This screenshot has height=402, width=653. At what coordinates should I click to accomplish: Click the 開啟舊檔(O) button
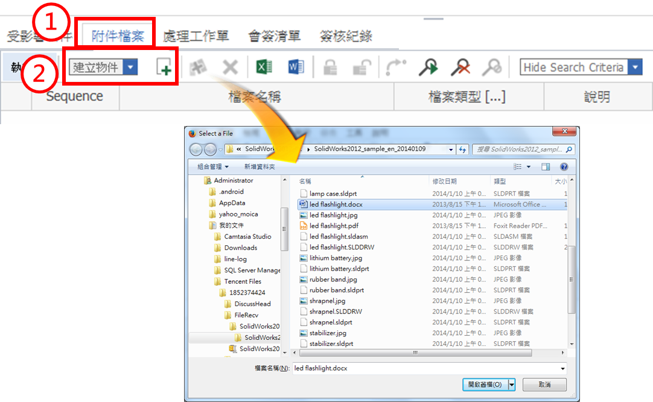485,385
